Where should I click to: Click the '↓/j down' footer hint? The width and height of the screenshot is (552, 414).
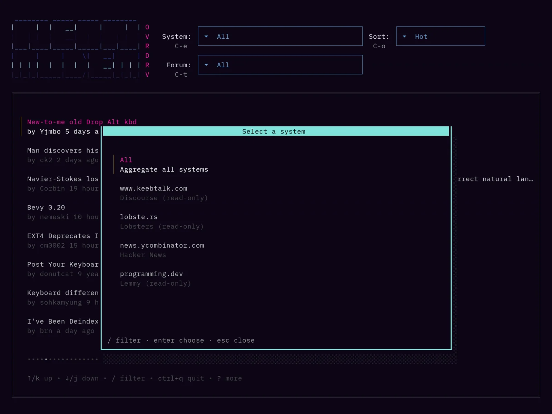click(x=82, y=378)
